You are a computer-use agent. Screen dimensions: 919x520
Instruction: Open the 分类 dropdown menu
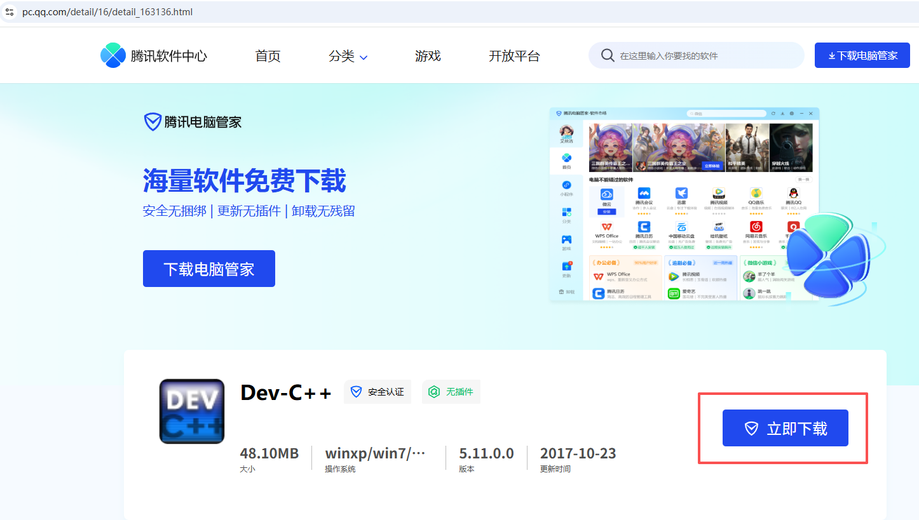[x=348, y=56]
